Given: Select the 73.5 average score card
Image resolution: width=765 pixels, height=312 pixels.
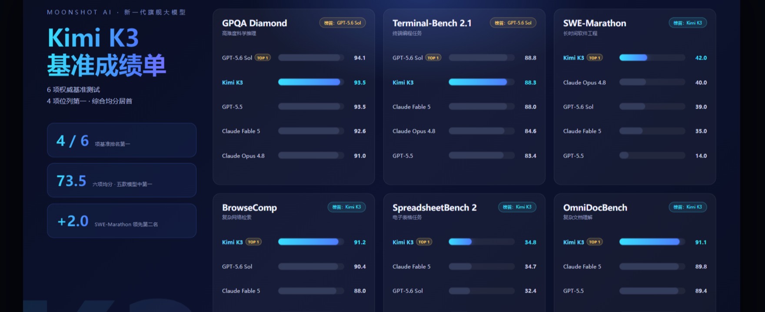Looking at the screenshot, I should point(122,180).
